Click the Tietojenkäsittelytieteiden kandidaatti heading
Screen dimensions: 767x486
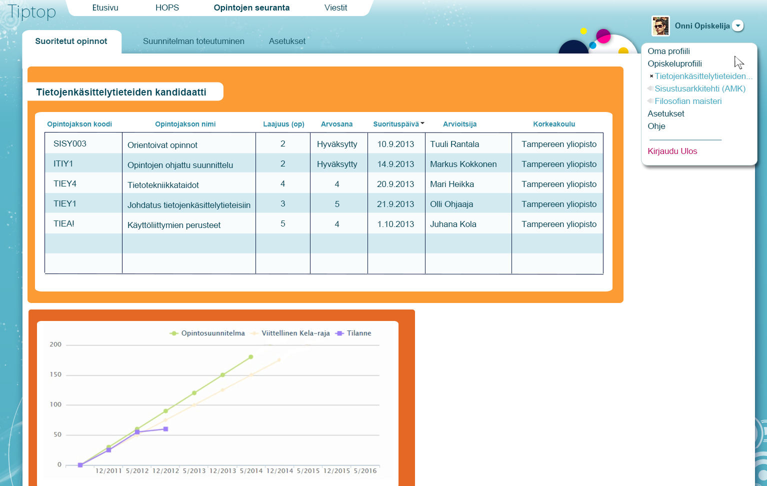coord(121,92)
